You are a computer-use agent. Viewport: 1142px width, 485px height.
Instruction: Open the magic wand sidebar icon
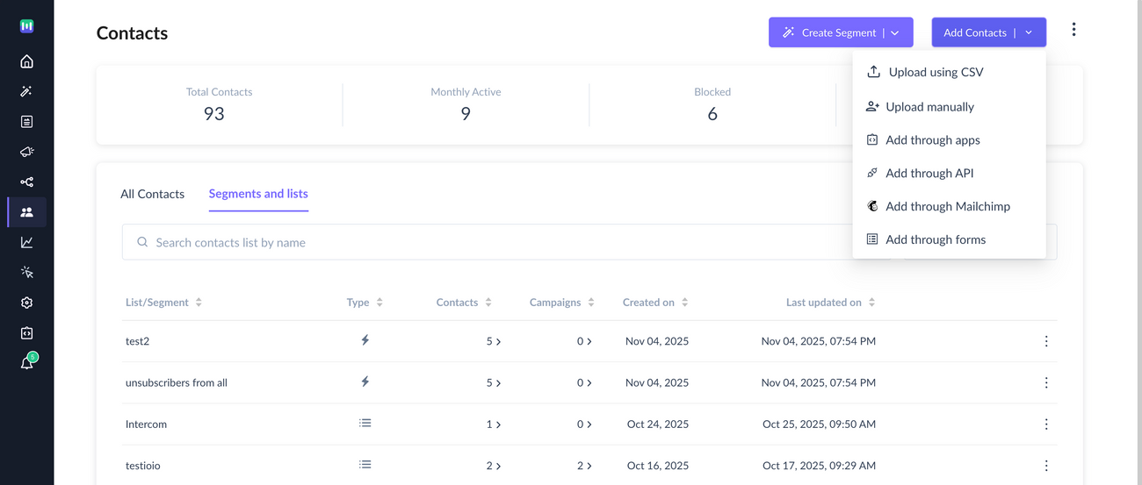(x=26, y=91)
